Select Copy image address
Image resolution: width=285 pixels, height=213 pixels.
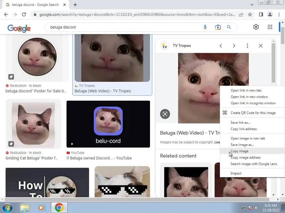[245, 158]
